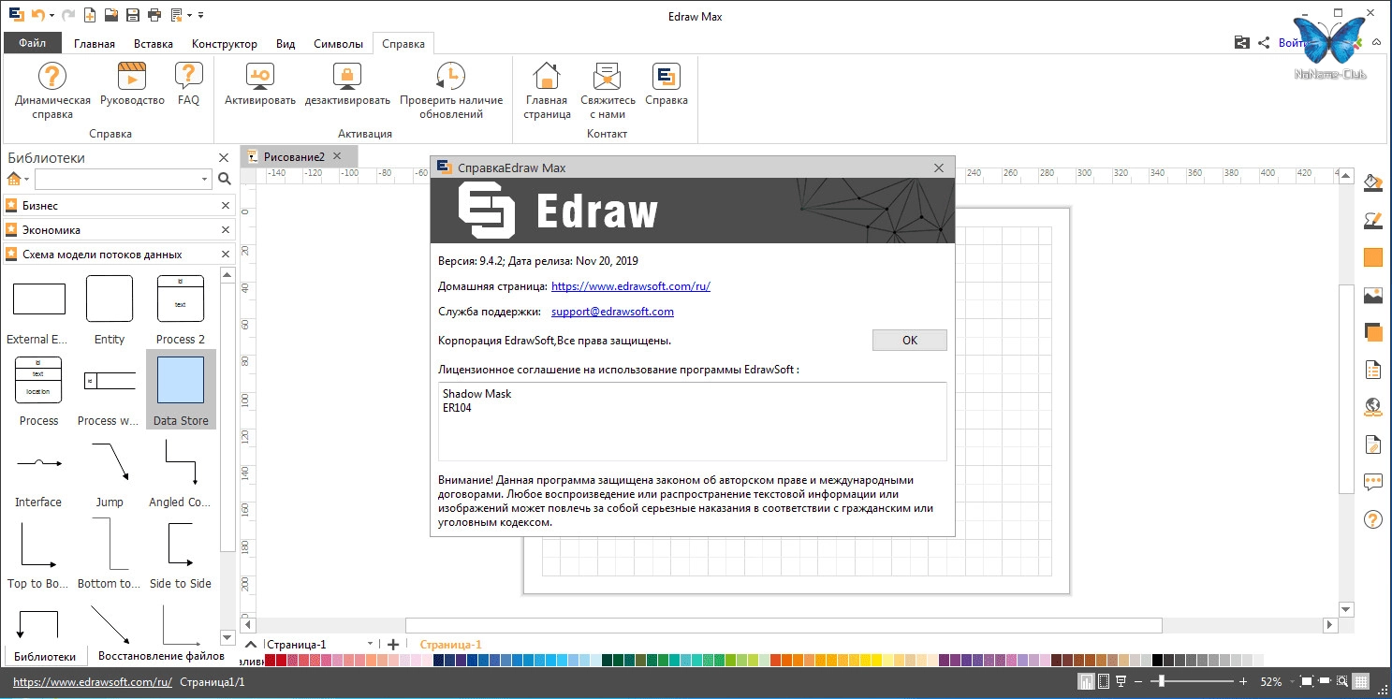The height and width of the screenshot is (699, 1392).
Task: Click the дезактивировать license icon
Action: tap(347, 77)
